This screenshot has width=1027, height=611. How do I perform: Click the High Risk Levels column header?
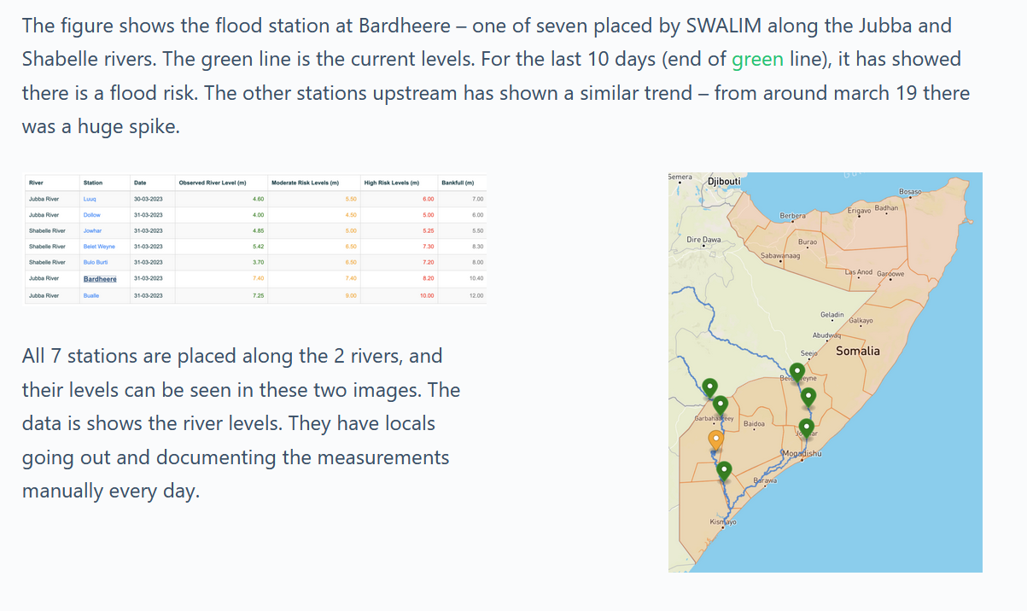coord(391,183)
